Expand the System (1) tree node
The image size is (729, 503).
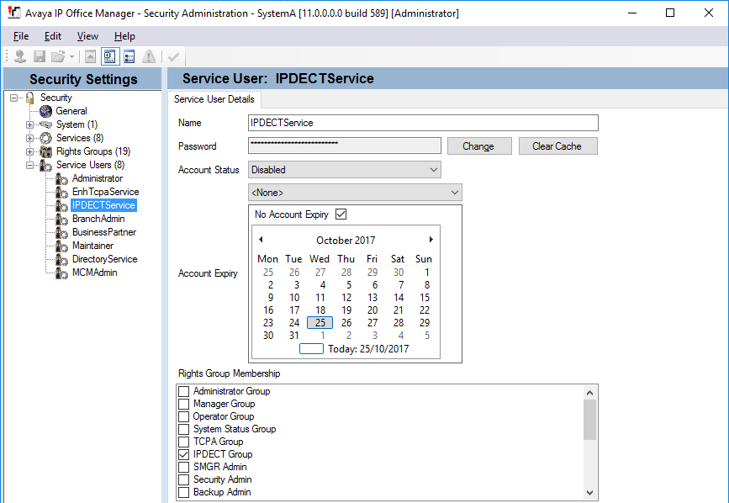(29, 124)
